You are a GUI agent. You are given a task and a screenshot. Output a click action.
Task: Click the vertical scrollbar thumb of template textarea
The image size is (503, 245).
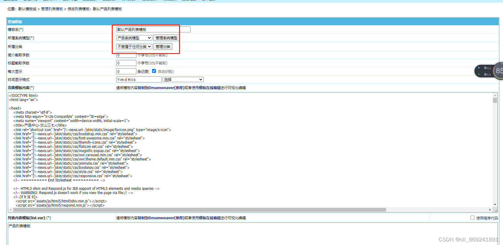pos(495,100)
